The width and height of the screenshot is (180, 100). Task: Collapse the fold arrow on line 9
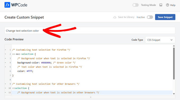[5, 84]
